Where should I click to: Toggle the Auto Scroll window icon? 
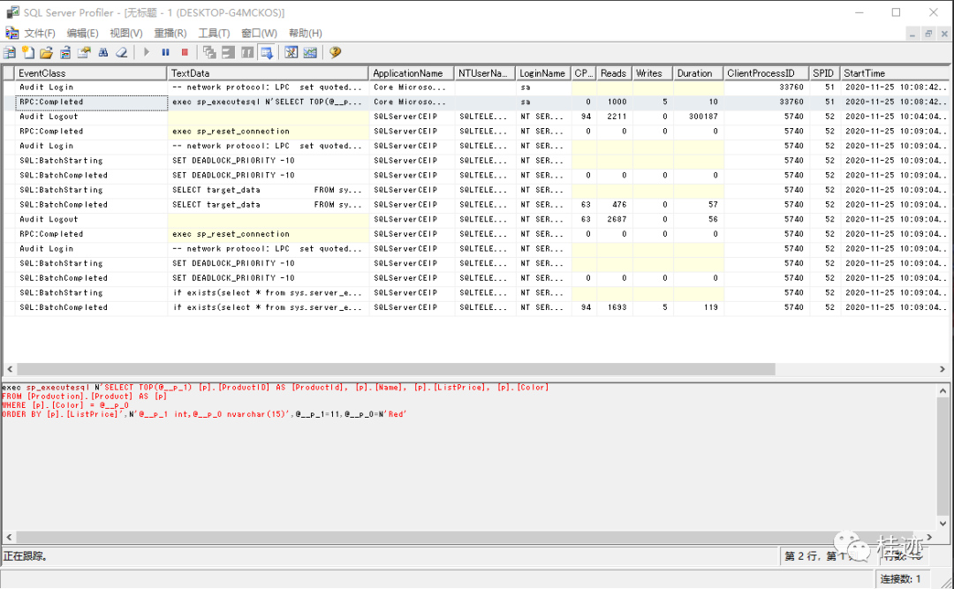pyautogui.click(x=267, y=52)
